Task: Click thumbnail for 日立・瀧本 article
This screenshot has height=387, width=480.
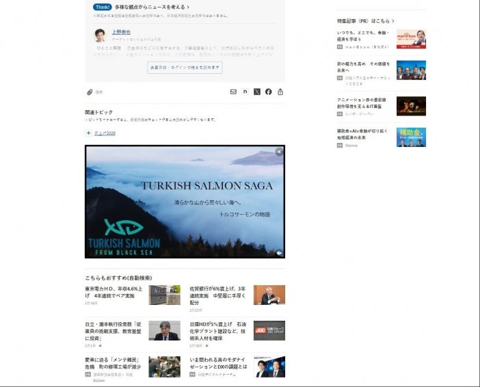Action: coord(164,330)
